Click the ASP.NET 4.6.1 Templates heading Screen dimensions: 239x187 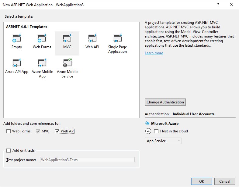point(27,27)
